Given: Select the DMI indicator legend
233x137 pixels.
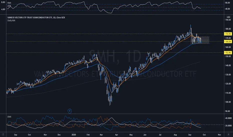Looking at the screenshot, I should pyautogui.click(x=9, y=117).
